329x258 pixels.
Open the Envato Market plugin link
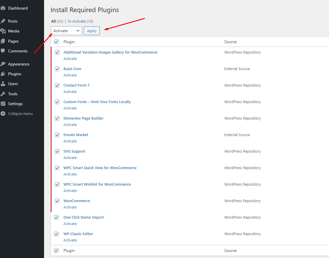coord(76,135)
